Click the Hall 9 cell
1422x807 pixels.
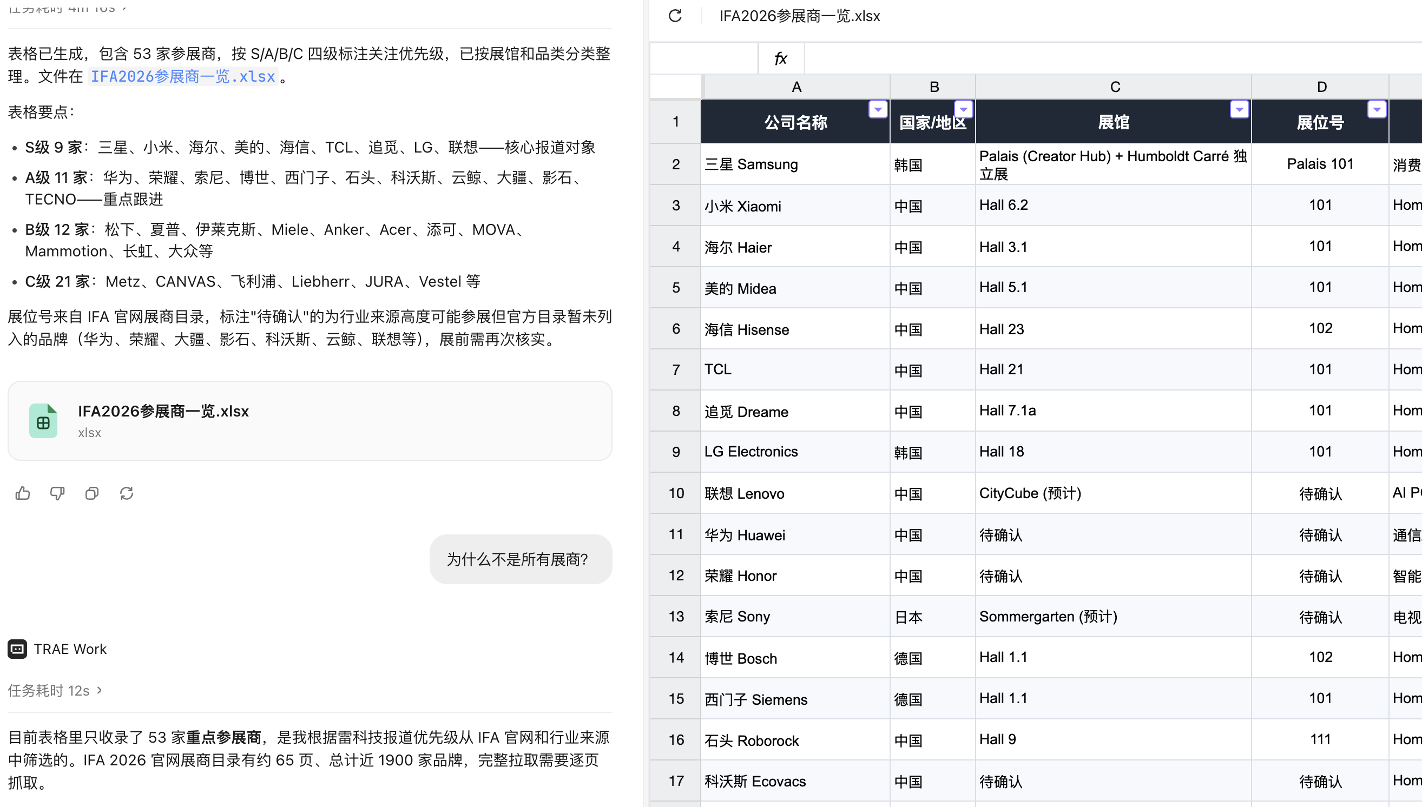(x=1114, y=740)
